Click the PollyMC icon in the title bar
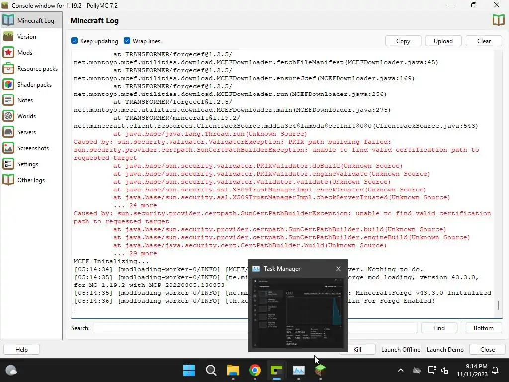509x382 pixels. pyautogui.click(x=4, y=5)
